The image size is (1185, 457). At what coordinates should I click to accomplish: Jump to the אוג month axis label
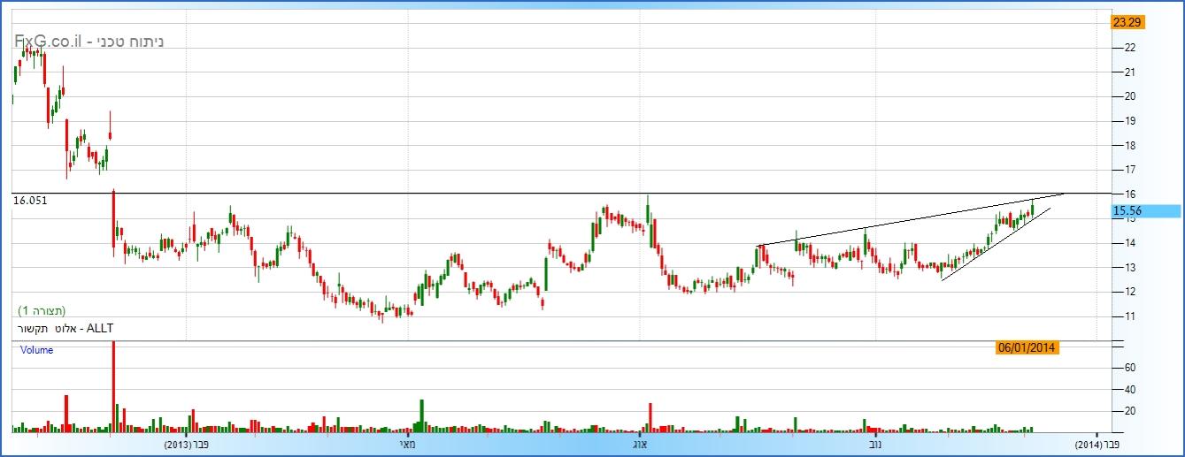(x=641, y=444)
